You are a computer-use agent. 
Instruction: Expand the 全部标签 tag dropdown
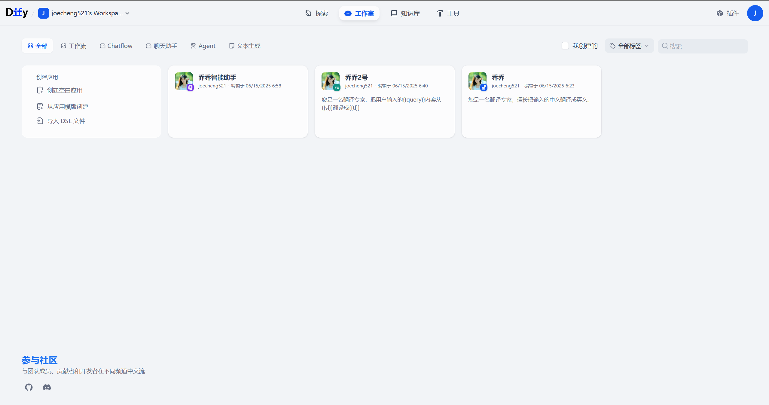point(629,46)
